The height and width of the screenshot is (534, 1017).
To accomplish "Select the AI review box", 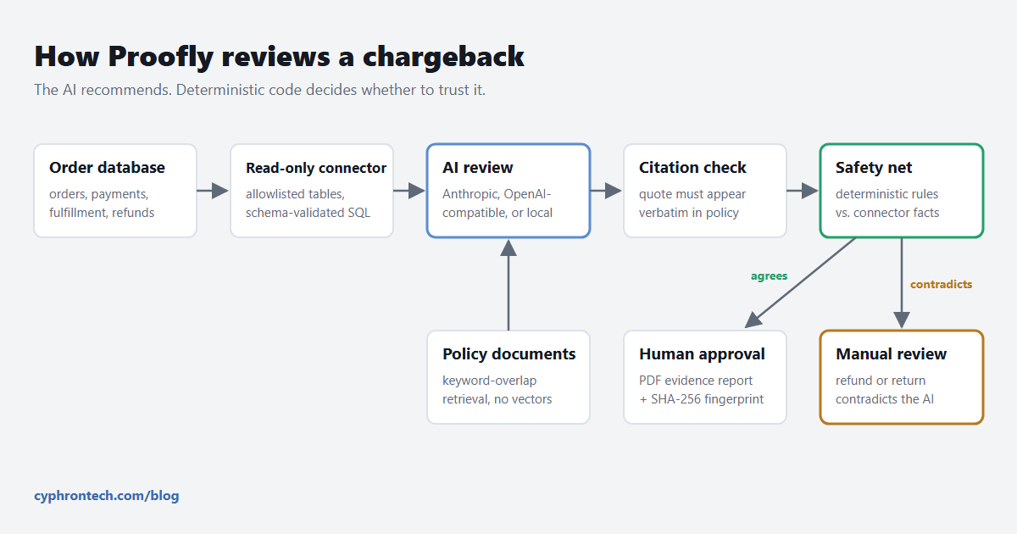I will pos(508,191).
